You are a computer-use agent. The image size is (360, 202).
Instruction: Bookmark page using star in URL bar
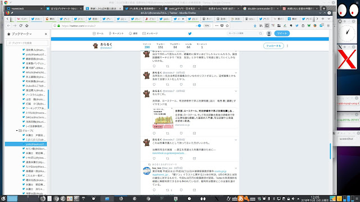227,26
